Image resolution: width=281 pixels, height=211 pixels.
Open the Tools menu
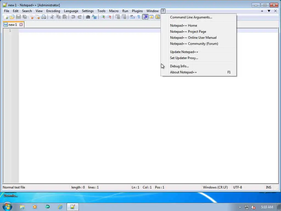pyautogui.click(x=102, y=11)
